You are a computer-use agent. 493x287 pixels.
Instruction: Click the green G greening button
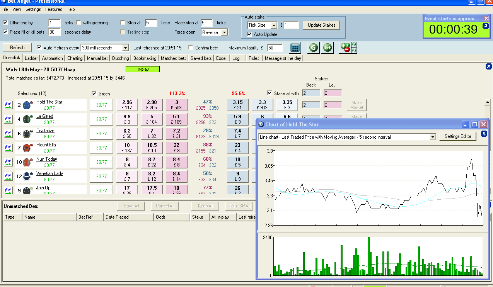[x=314, y=48]
